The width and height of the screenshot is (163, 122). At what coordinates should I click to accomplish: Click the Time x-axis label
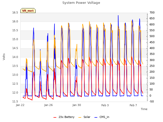point(144,109)
